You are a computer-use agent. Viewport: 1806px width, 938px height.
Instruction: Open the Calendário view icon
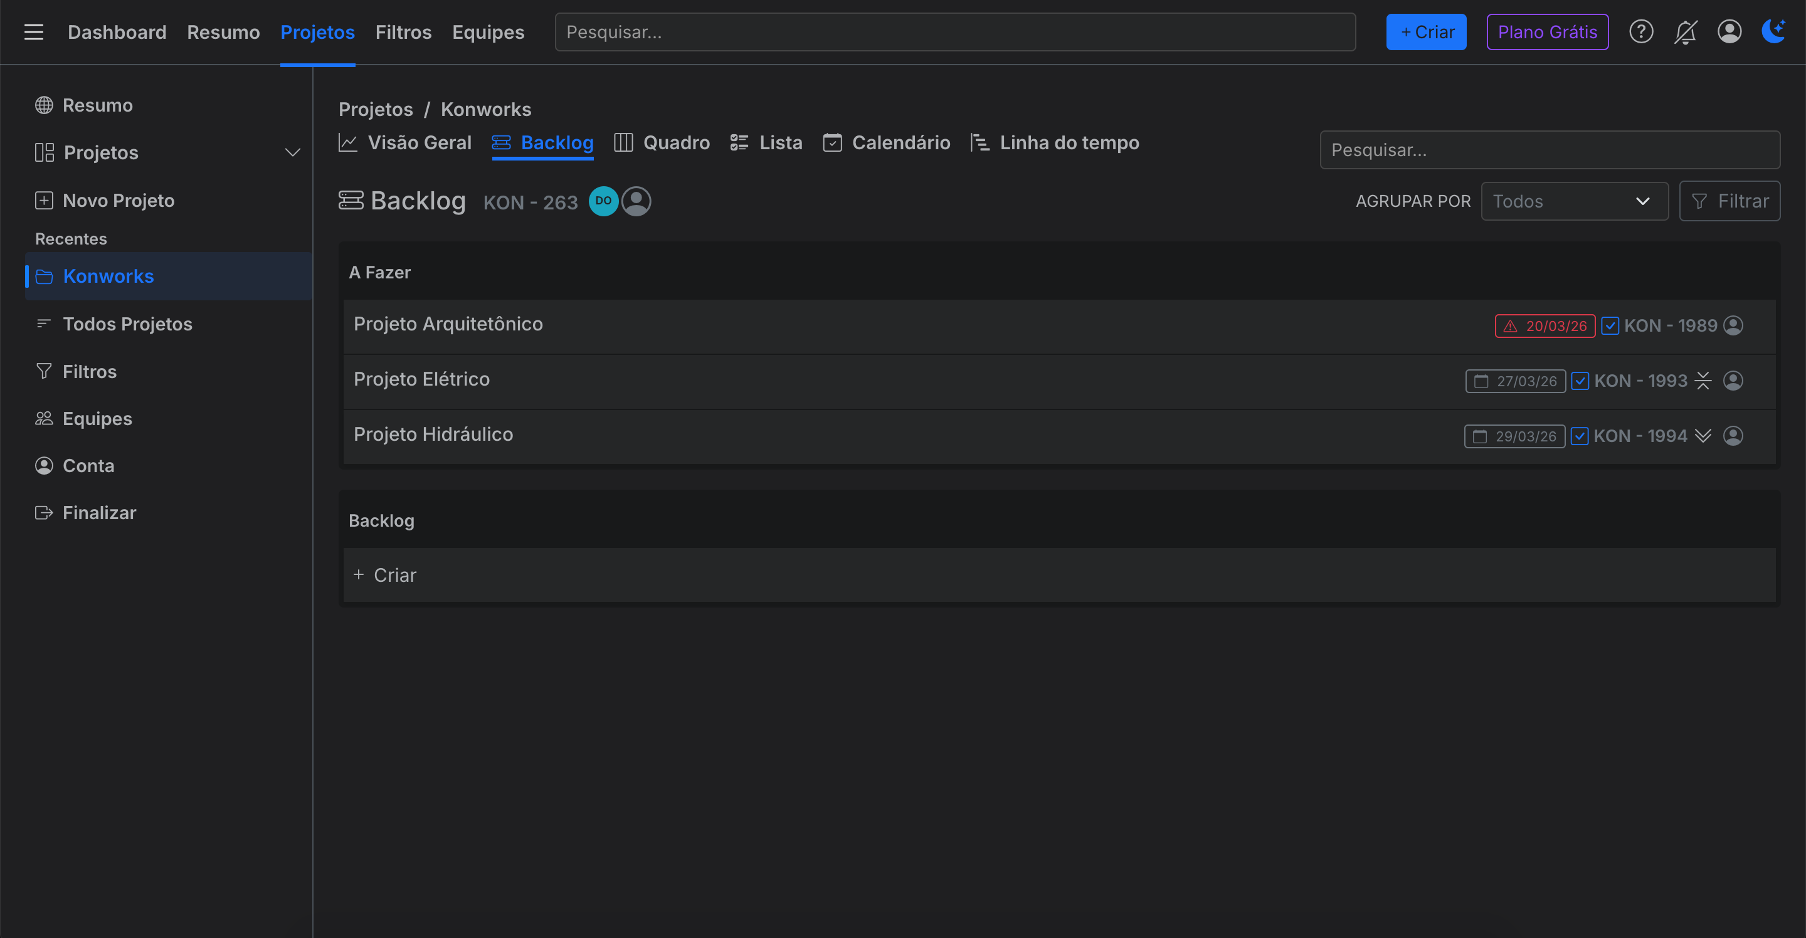833,142
